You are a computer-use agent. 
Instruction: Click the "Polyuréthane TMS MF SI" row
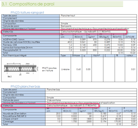(69, 116)
